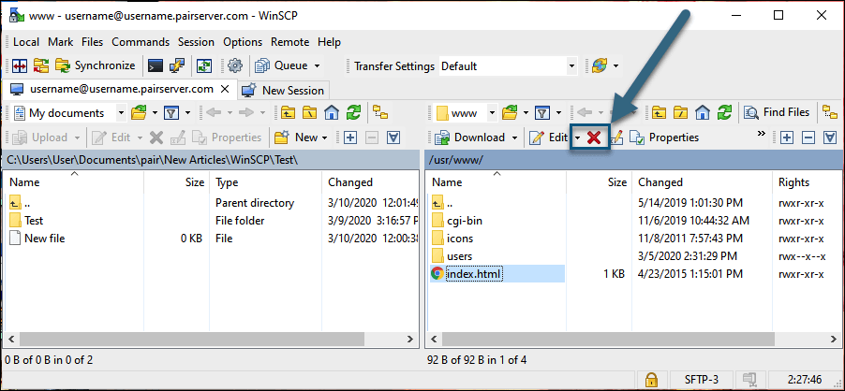Screen dimensions: 845x391
Task: Click local panel Select All icon
Action: pyautogui.click(x=393, y=138)
